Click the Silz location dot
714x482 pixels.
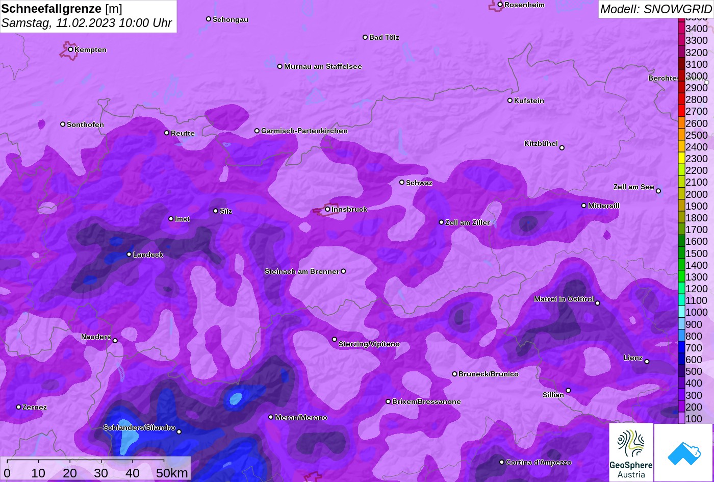click(216, 211)
